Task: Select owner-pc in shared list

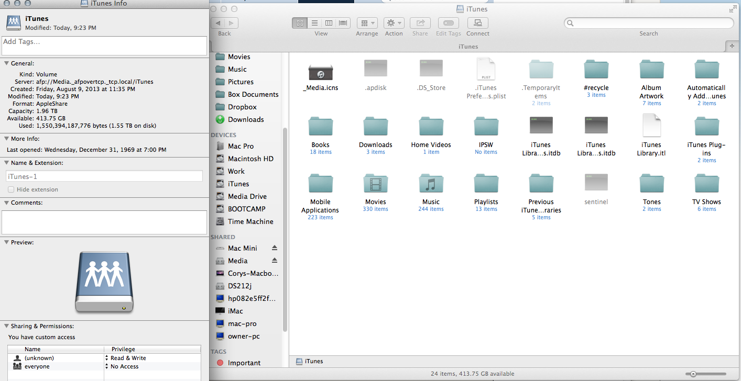Action: tap(244, 336)
